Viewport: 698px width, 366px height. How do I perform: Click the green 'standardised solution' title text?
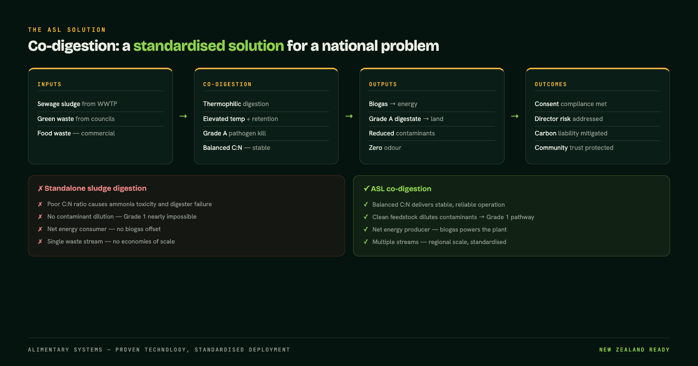208,46
